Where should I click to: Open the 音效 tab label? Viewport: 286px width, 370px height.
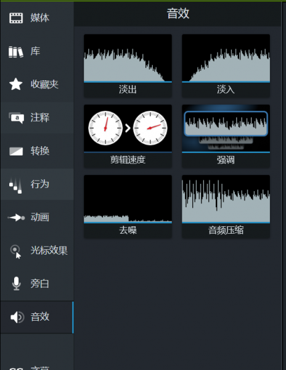tap(40, 317)
